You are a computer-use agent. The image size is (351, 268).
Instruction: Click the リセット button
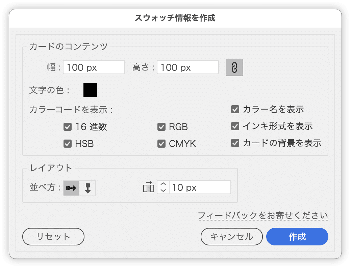[x=53, y=237]
